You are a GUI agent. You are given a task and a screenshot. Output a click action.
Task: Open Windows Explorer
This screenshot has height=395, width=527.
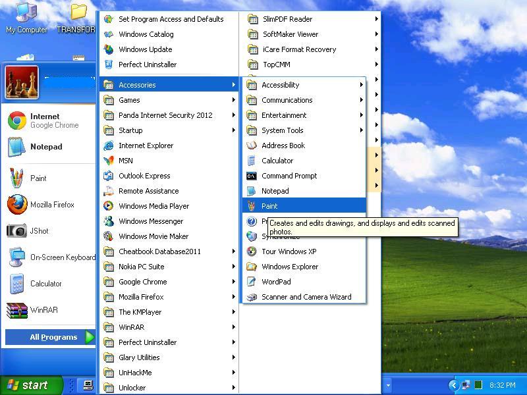tap(304, 267)
